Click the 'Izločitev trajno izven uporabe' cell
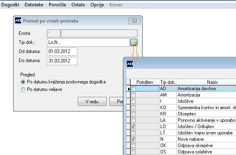Viewport: 236px width, 155px height. pyautogui.click(x=207, y=132)
